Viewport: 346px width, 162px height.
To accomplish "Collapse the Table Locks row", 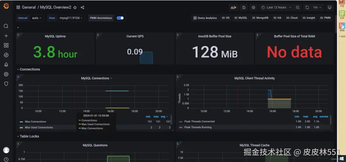I will tap(28, 136).
